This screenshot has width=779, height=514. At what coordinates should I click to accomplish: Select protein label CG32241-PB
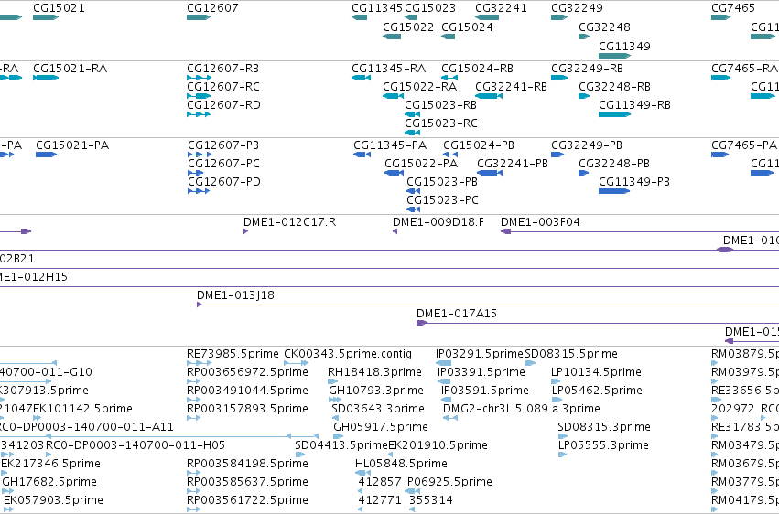(x=513, y=163)
